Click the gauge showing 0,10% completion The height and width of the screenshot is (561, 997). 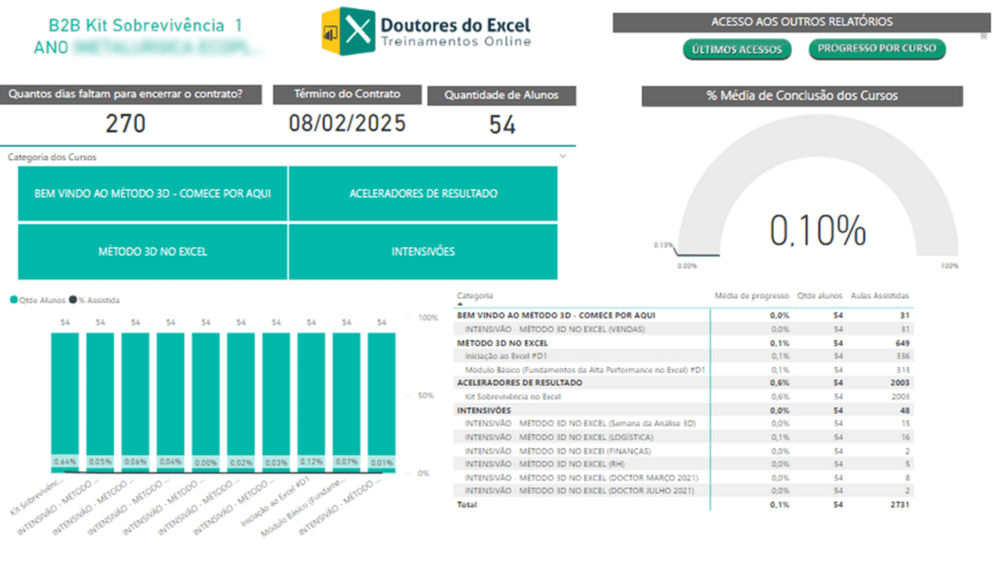[x=816, y=195]
